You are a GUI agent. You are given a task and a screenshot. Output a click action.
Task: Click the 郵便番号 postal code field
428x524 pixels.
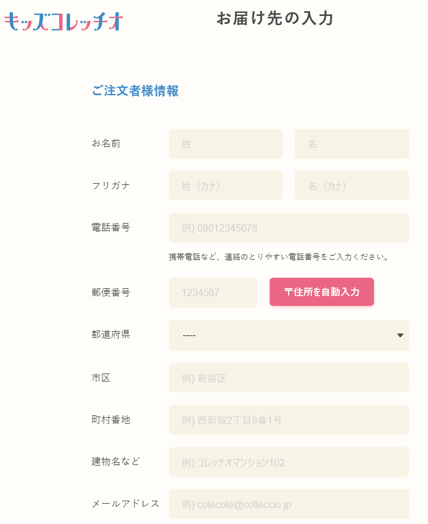click(212, 292)
